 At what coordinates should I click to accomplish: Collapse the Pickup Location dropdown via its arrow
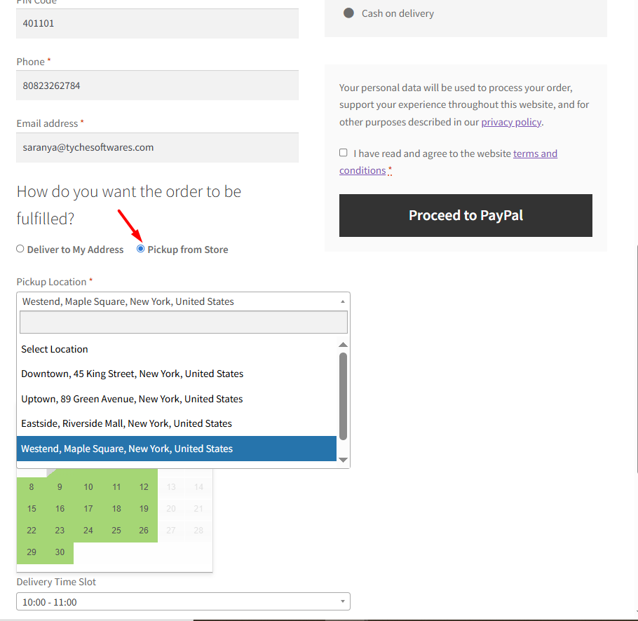click(x=342, y=301)
